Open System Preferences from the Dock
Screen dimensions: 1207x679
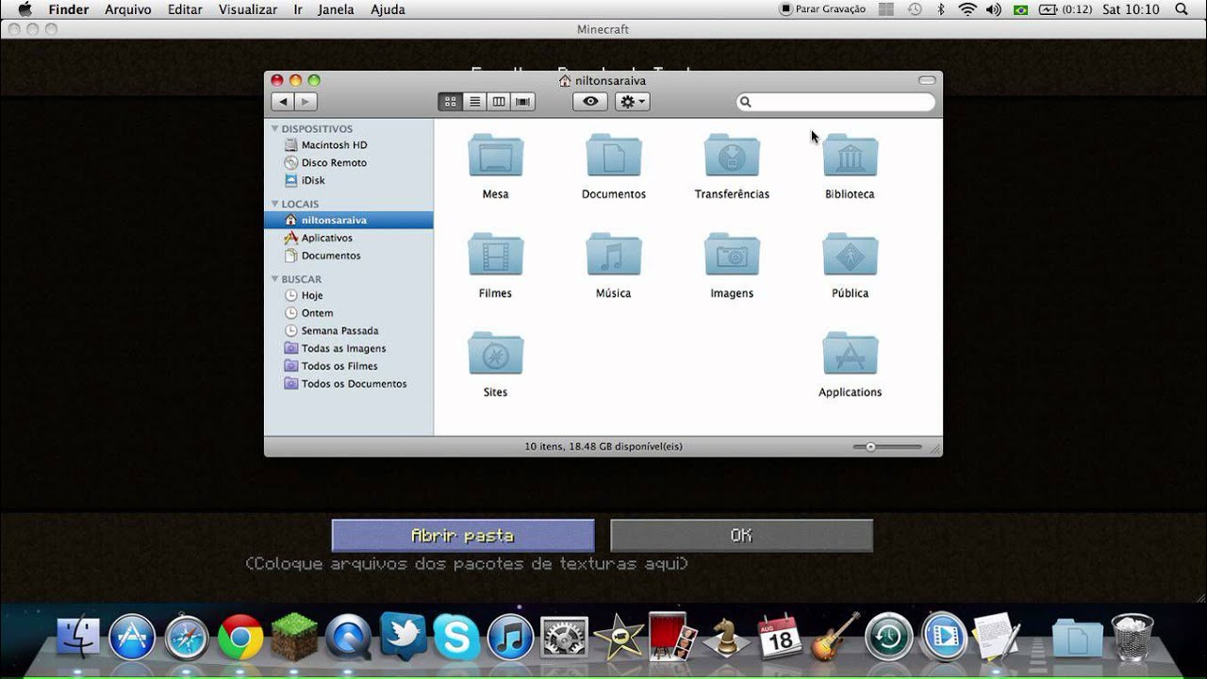pyautogui.click(x=565, y=638)
